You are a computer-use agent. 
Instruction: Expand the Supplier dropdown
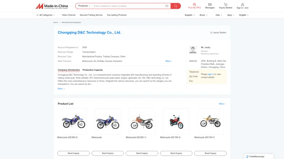[190, 15]
